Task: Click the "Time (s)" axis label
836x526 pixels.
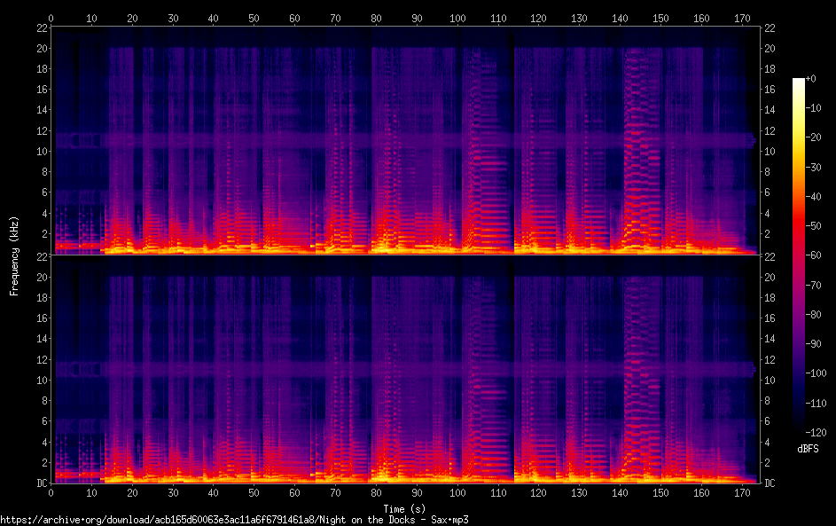Action: click(403, 508)
